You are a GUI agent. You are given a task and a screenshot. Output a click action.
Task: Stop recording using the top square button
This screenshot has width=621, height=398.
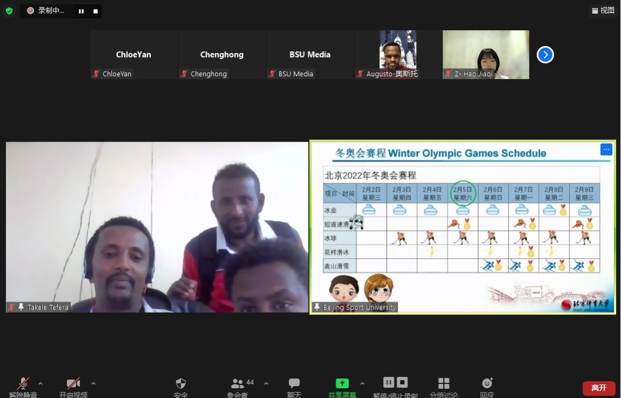tap(96, 11)
